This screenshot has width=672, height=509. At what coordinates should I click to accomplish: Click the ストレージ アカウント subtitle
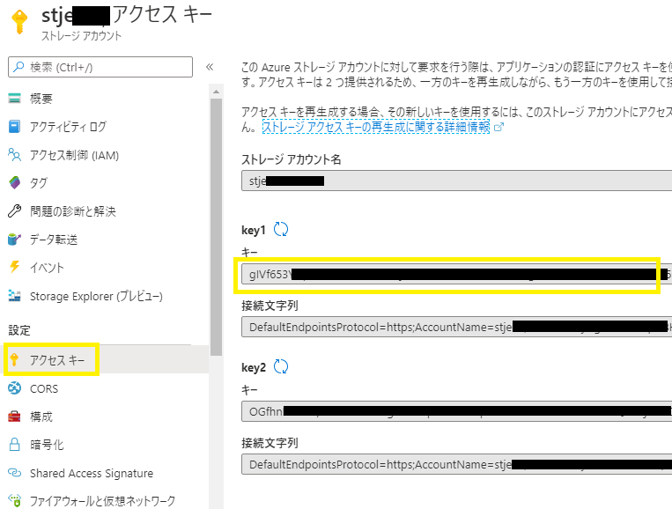coord(81,36)
